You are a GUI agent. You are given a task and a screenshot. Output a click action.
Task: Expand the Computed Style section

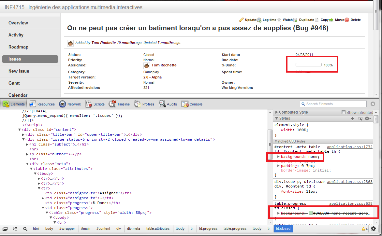276,112
